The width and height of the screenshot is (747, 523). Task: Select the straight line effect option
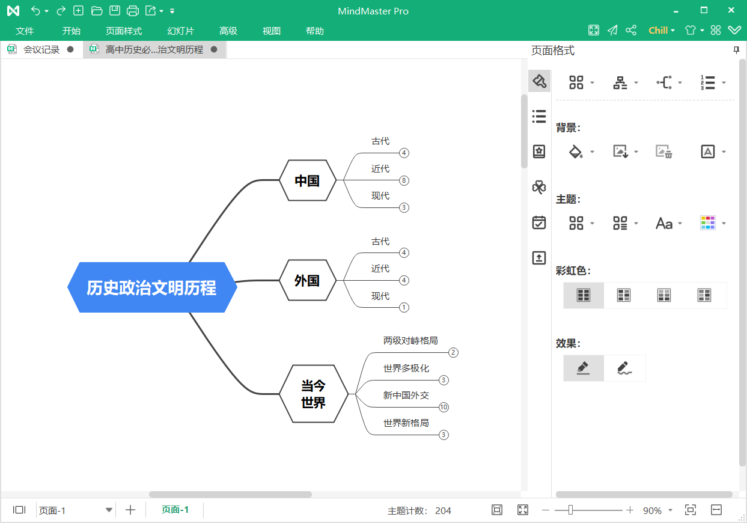[x=584, y=368]
